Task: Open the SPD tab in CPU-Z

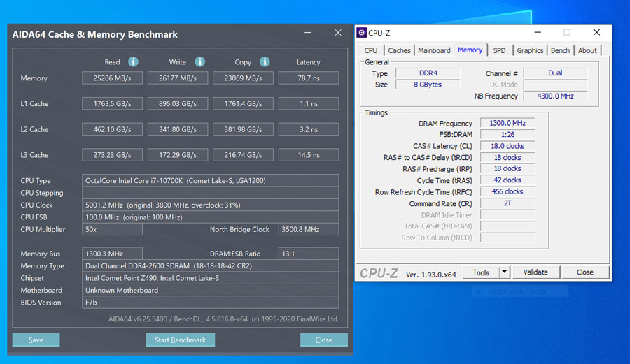Action: 499,50
